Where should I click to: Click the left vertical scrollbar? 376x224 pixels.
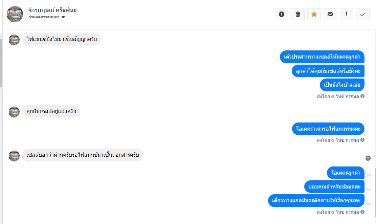click(1, 63)
